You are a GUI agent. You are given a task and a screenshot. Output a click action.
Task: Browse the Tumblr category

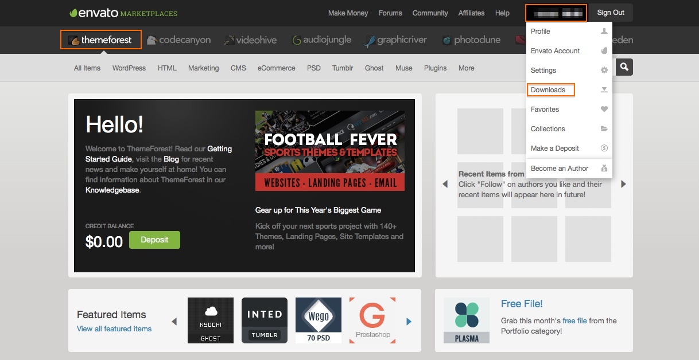click(343, 68)
